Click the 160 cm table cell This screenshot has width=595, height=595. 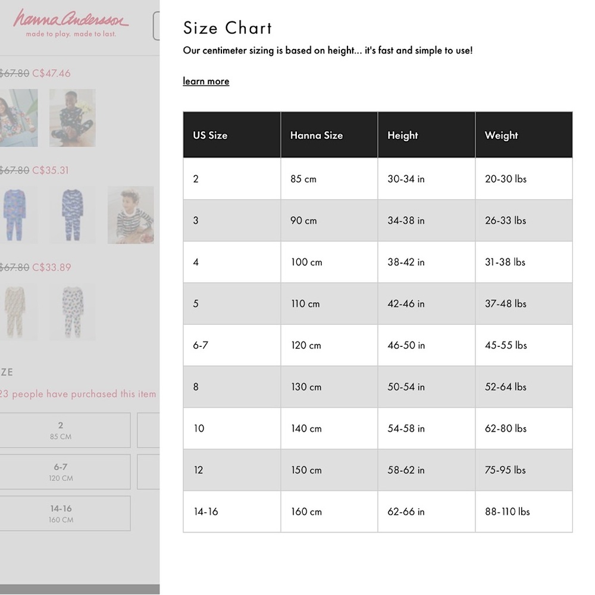[x=329, y=512]
